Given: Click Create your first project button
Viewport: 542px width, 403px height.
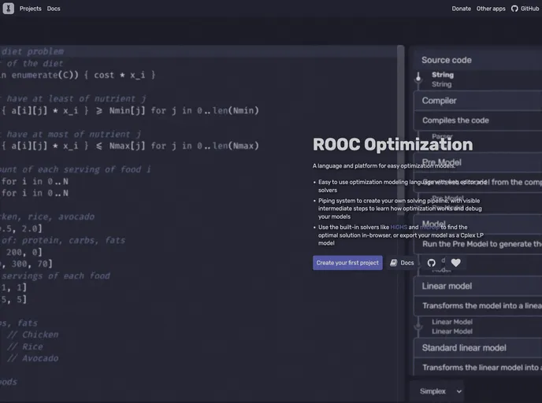Looking at the screenshot, I should coord(347,263).
